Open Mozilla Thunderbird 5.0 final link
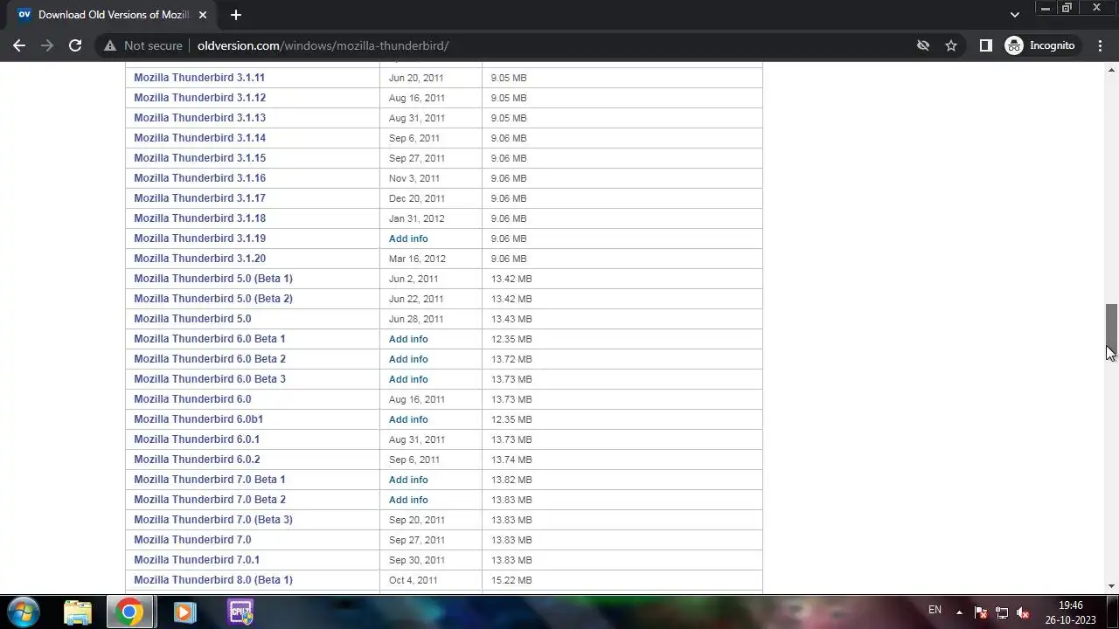This screenshot has height=629, width=1119. pos(192,319)
